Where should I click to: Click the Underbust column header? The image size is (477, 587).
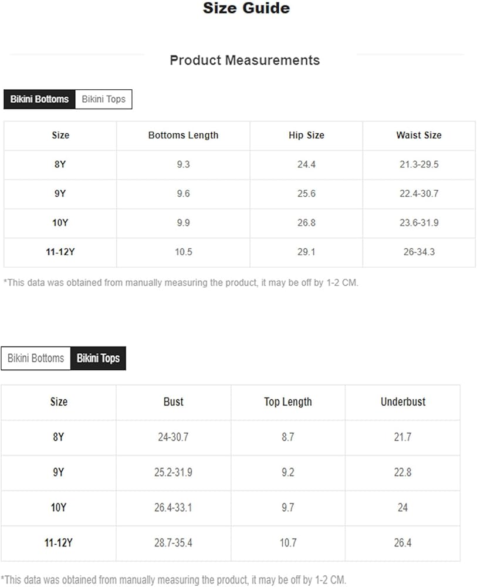coord(403,402)
